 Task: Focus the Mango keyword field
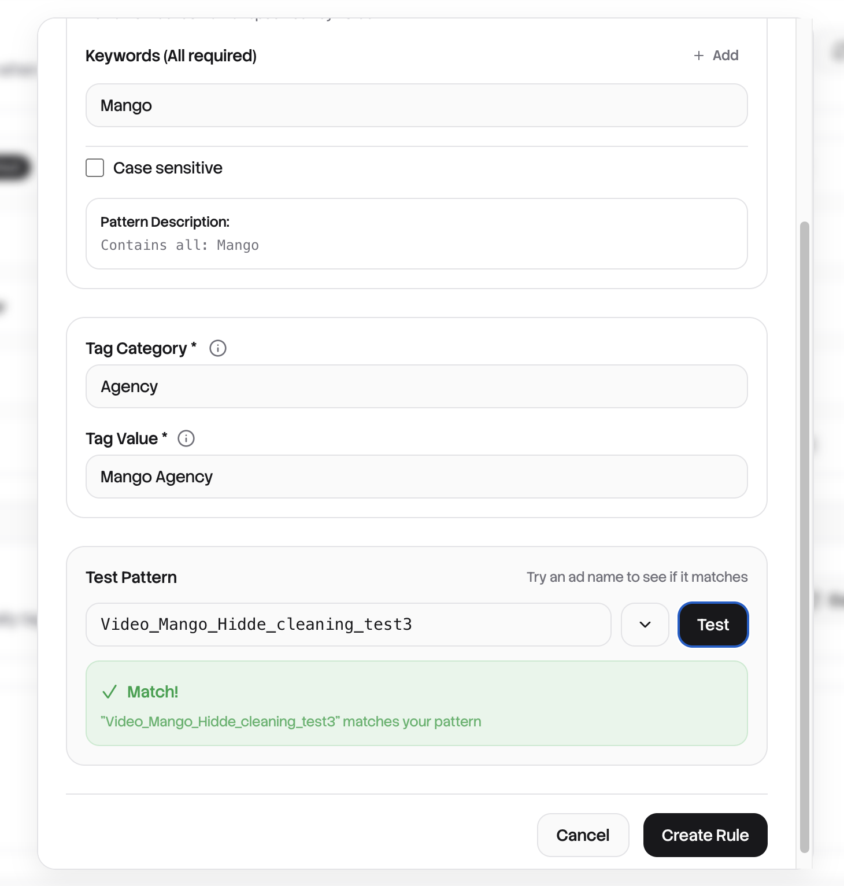[x=416, y=105]
